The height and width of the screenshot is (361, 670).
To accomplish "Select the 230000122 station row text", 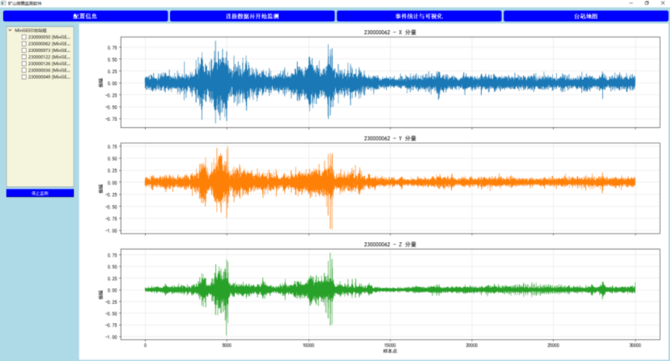I will [x=49, y=57].
